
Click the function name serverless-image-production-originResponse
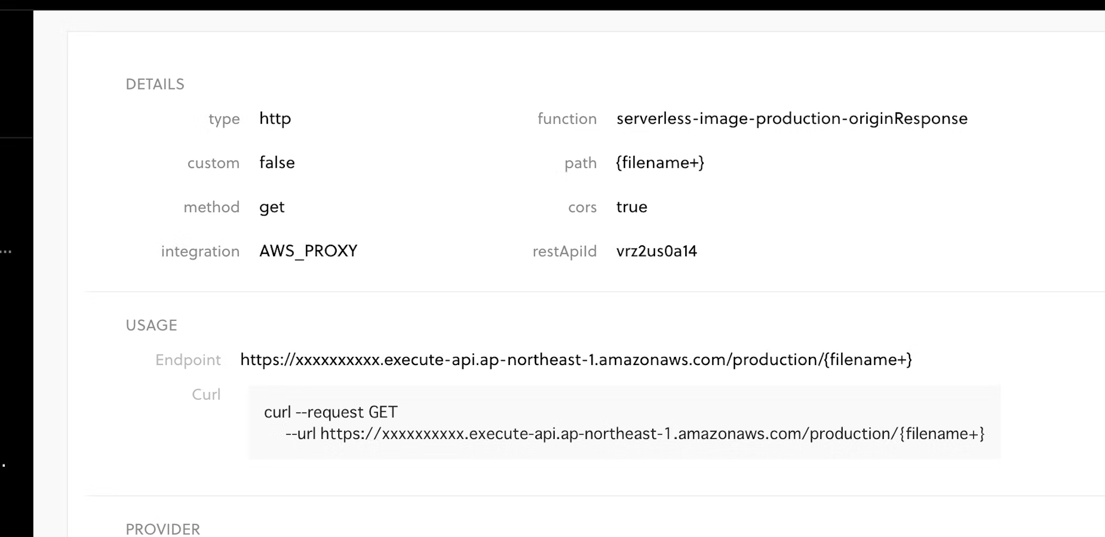[792, 119]
